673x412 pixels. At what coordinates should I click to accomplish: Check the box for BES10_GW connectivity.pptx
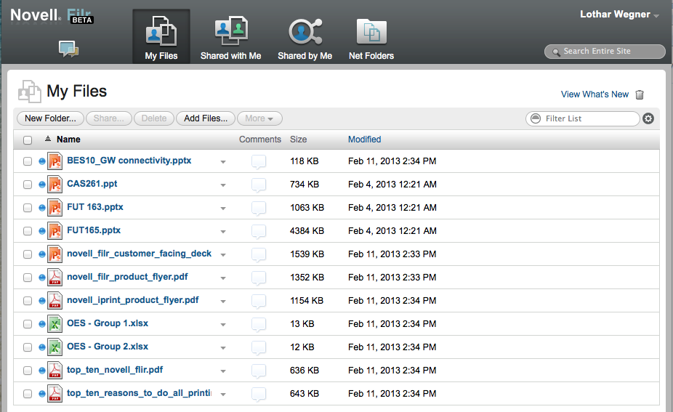point(28,161)
